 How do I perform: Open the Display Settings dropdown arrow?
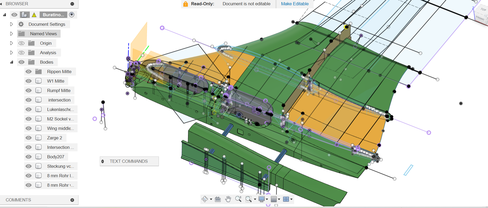pyautogui.click(x=267, y=199)
